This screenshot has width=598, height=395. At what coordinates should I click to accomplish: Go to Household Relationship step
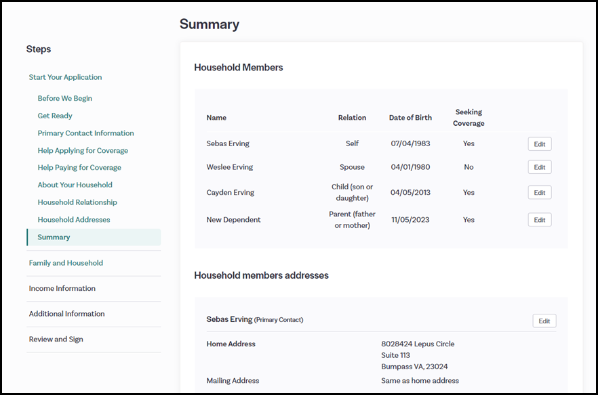[77, 202]
